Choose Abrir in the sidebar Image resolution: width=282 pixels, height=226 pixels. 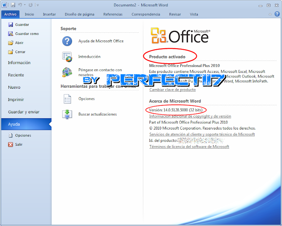pos(19,43)
